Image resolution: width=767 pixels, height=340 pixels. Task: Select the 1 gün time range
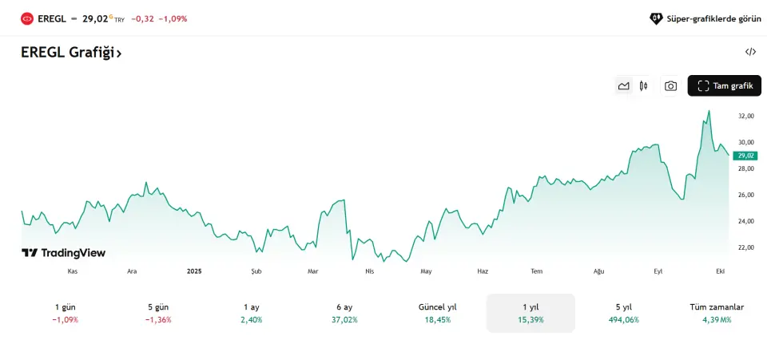click(66, 313)
